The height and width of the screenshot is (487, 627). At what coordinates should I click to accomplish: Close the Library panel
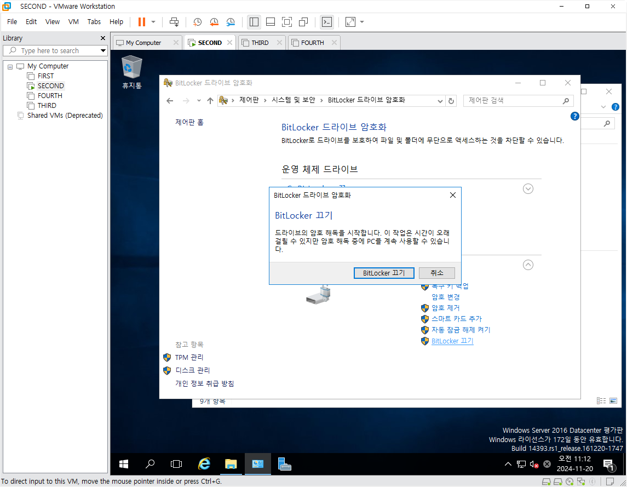pyautogui.click(x=103, y=38)
